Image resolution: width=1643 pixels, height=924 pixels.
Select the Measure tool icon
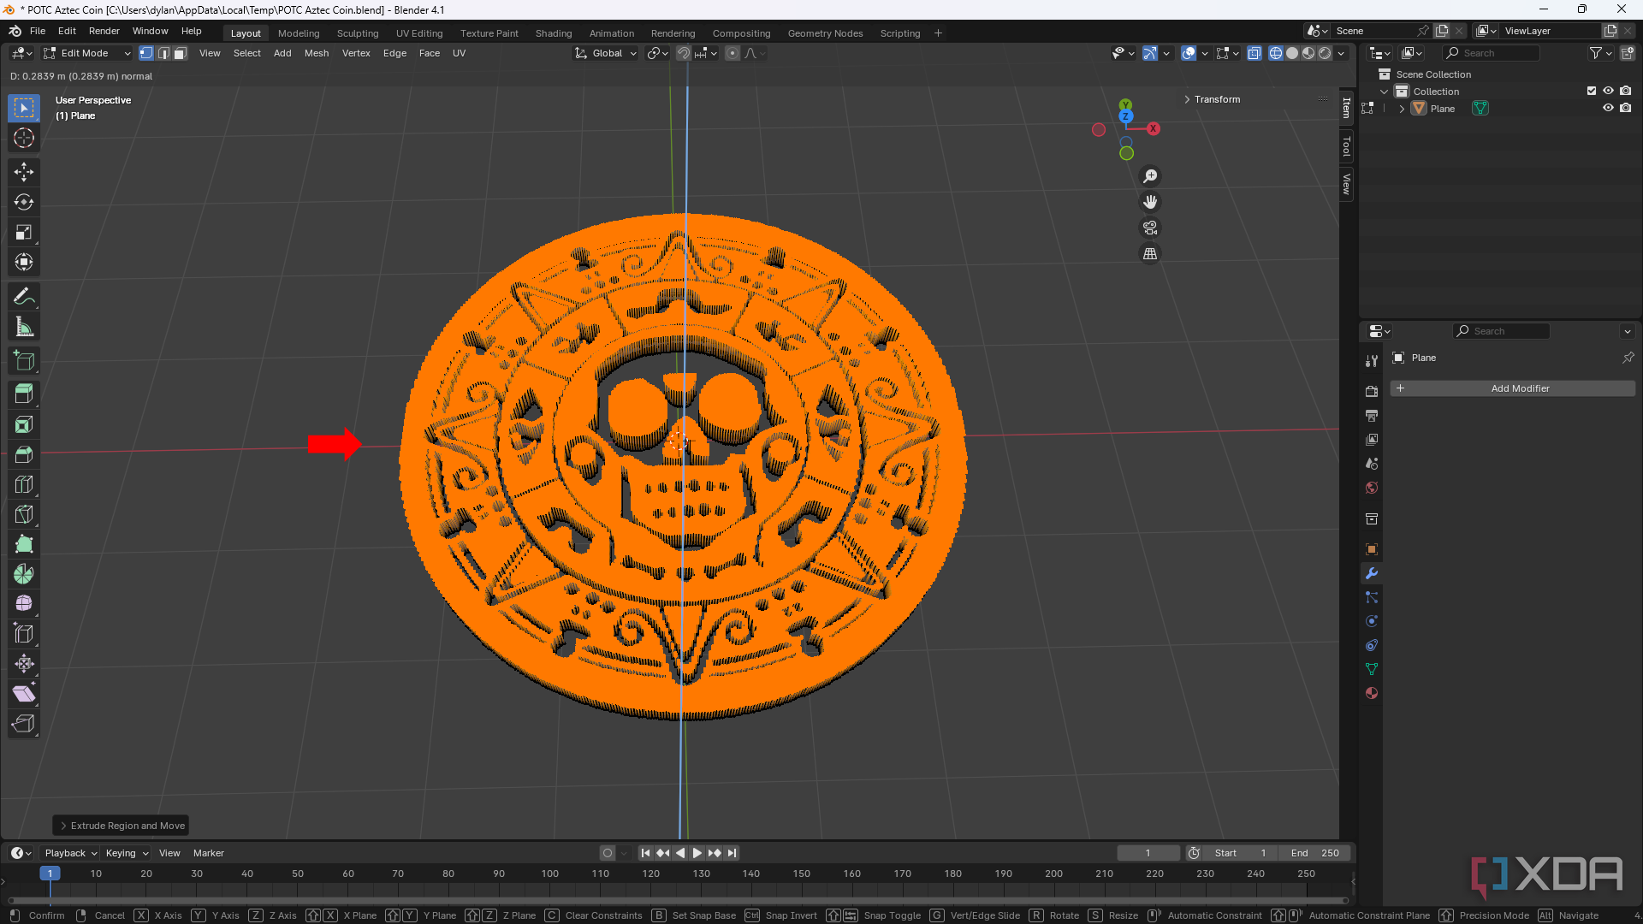point(25,327)
